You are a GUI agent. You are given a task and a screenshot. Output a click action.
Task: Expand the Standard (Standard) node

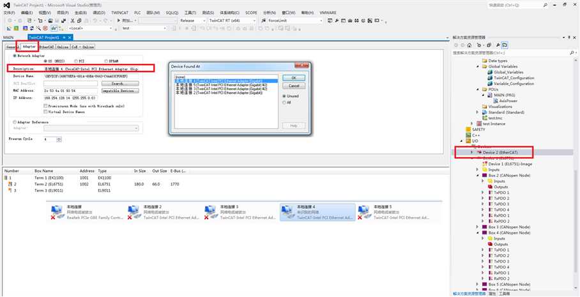pyautogui.click(x=478, y=112)
